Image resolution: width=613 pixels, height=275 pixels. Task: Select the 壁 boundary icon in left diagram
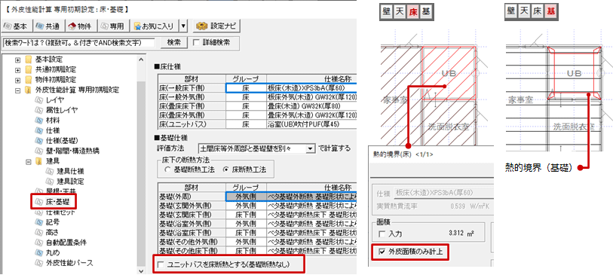coord(387,13)
